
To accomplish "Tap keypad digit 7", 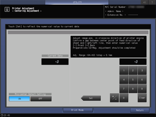I will [x=124, y=89].
